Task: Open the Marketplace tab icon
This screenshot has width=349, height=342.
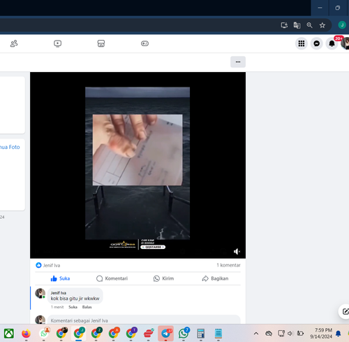Action: pos(101,43)
